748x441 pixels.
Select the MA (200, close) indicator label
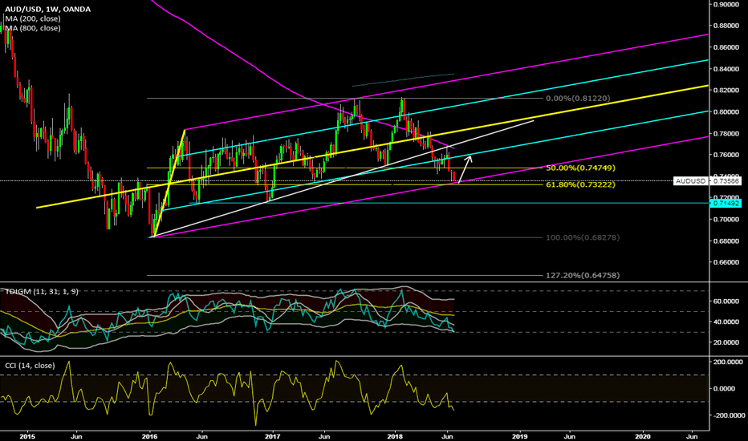coord(32,18)
